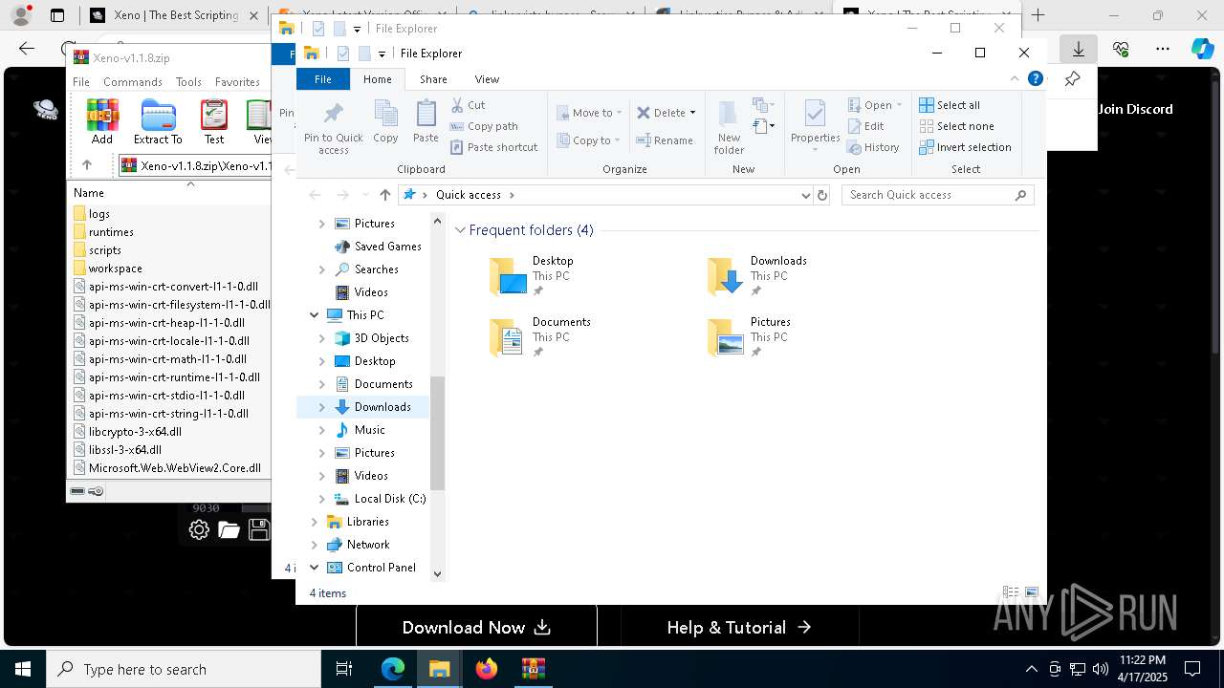
Task: Select the workspace folder in WinRAR
Action: point(115,269)
